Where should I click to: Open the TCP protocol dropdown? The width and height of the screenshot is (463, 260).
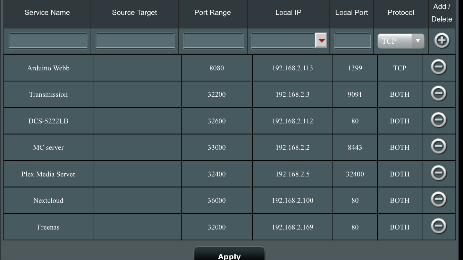(401, 41)
